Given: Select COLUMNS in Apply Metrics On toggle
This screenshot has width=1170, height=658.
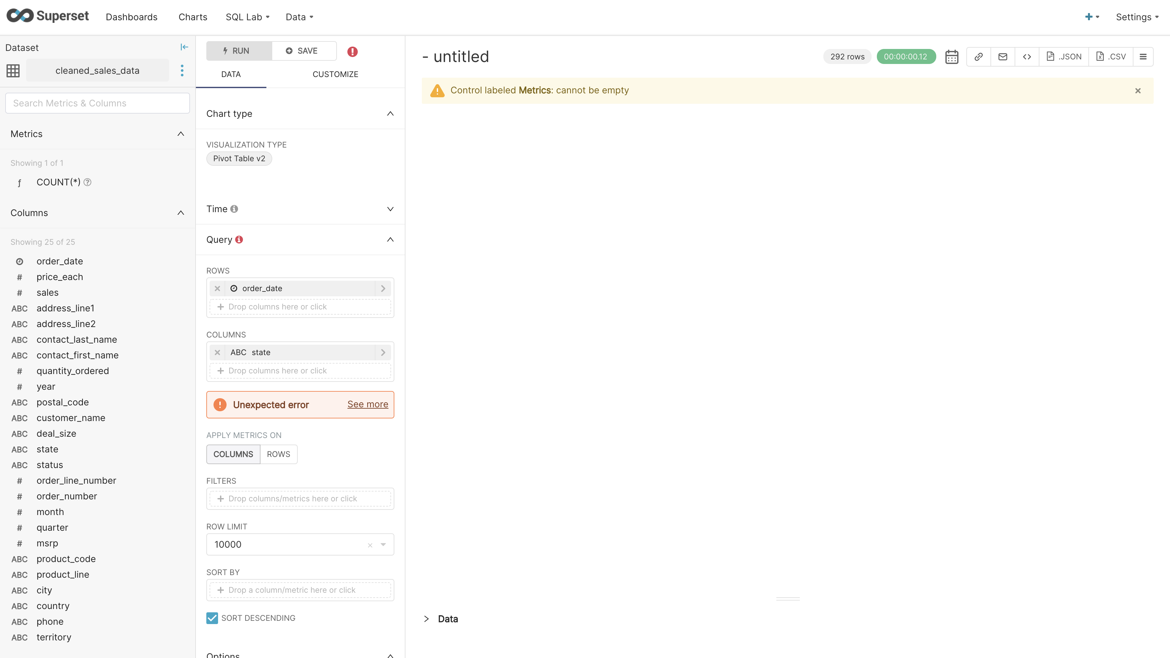Looking at the screenshot, I should tap(233, 454).
